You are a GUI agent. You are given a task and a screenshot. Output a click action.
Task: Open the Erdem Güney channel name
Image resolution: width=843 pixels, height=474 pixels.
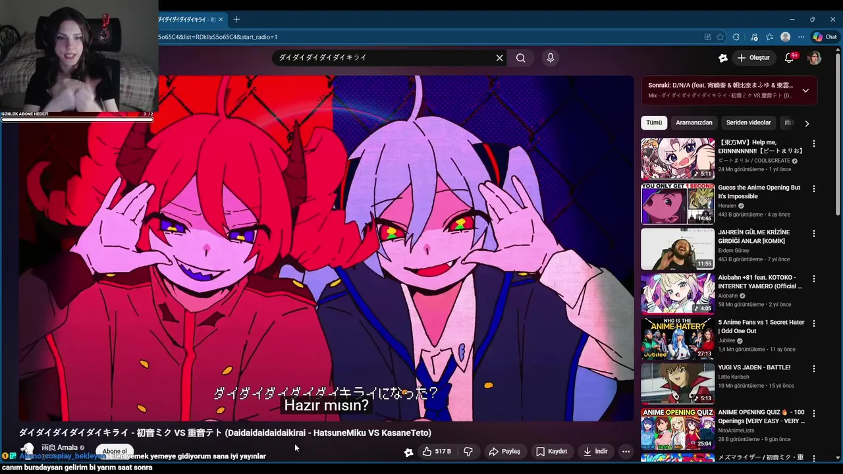[734, 251]
